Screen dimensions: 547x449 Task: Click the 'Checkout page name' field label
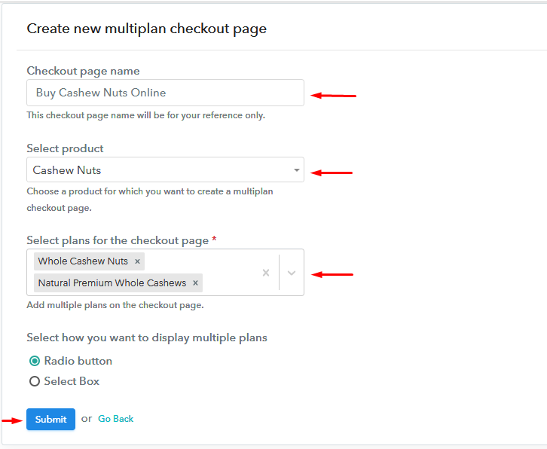coord(83,71)
